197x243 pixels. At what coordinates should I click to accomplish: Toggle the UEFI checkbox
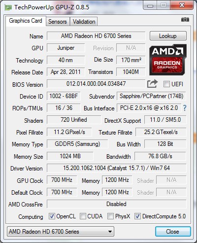[x=166, y=84]
